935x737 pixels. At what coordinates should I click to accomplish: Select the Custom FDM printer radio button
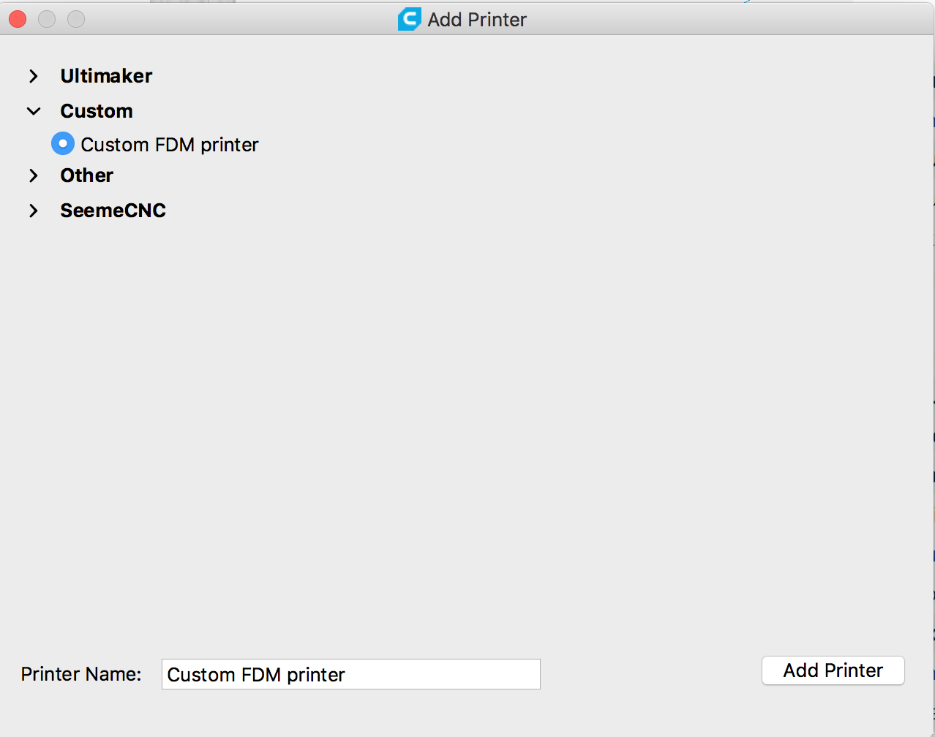tap(63, 144)
